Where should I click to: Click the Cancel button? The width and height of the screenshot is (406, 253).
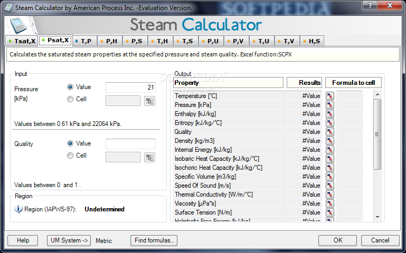[380, 240]
